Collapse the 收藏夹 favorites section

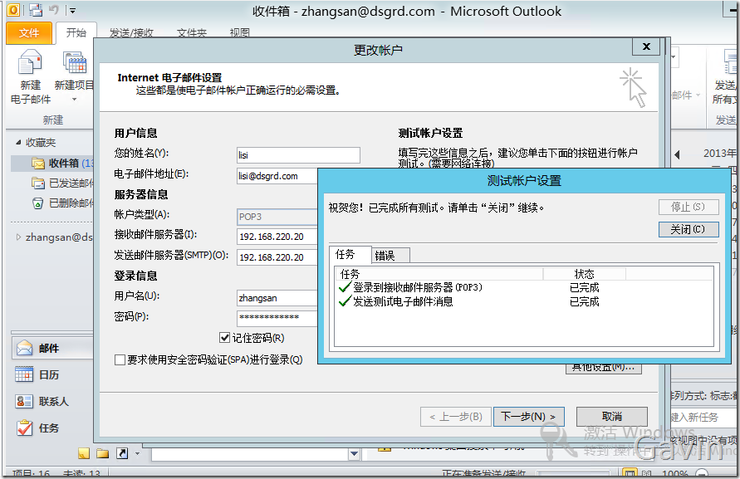pyautogui.click(x=18, y=142)
